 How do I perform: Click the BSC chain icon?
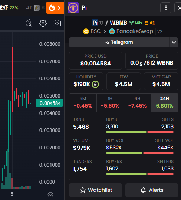click(86, 31)
